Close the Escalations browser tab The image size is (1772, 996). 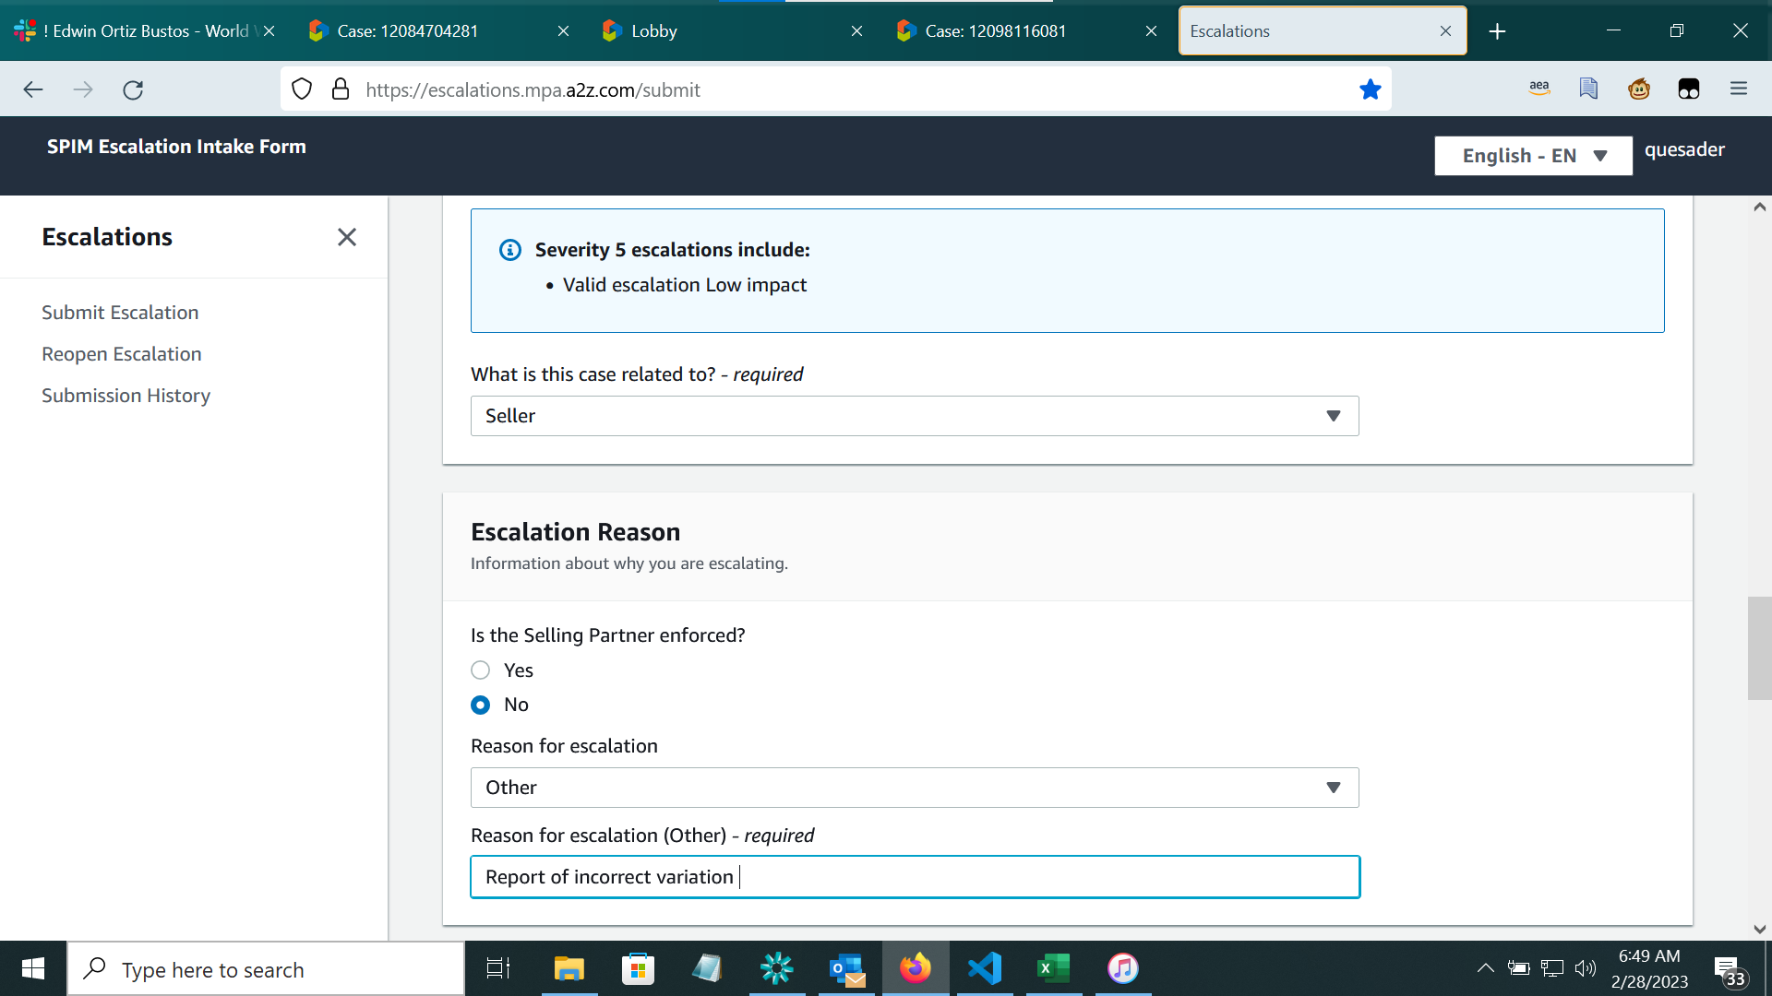point(1445,31)
